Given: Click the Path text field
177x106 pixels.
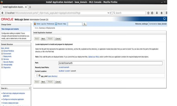Looking at the screenshot, I should click(x=110, y=63).
